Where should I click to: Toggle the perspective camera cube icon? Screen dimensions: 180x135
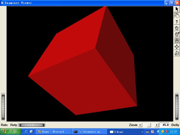point(177,53)
